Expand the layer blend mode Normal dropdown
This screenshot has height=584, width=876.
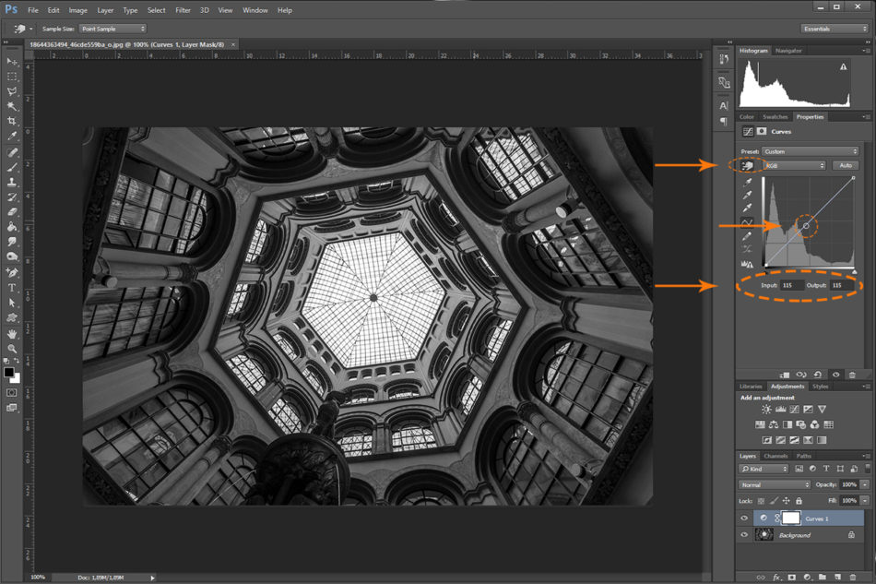tap(774, 484)
